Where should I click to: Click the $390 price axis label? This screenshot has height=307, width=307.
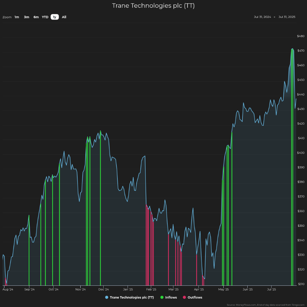coord(301,167)
